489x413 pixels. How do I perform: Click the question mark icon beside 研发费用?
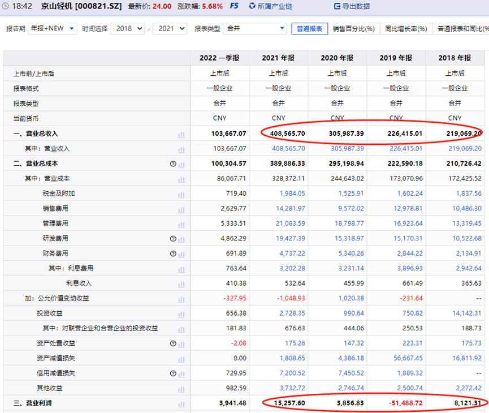(x=173, y=239)
